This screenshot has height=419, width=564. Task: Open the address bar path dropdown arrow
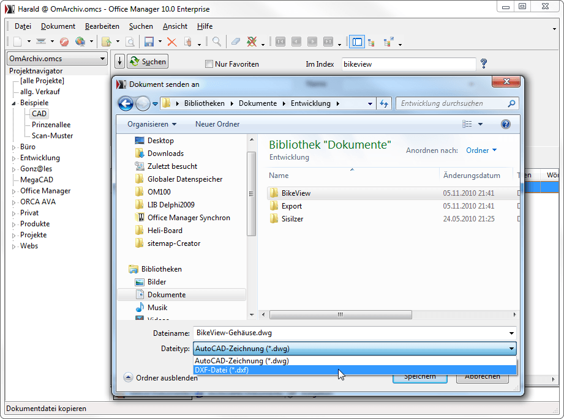(370, 104)
